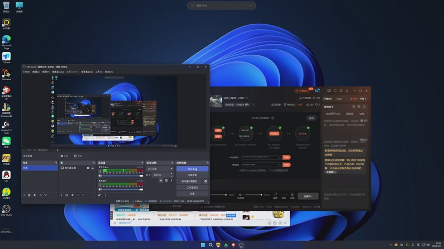Remove transition with trash icon
444x249 pixels.
point(166,181)
